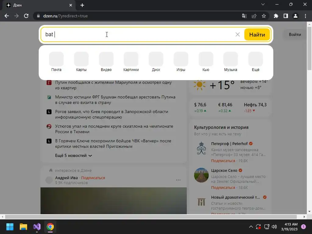The image size is (312, 234).
Task: Open news about Министр юстиции ФРГ Бушман
Action: (x=115, y=100)
